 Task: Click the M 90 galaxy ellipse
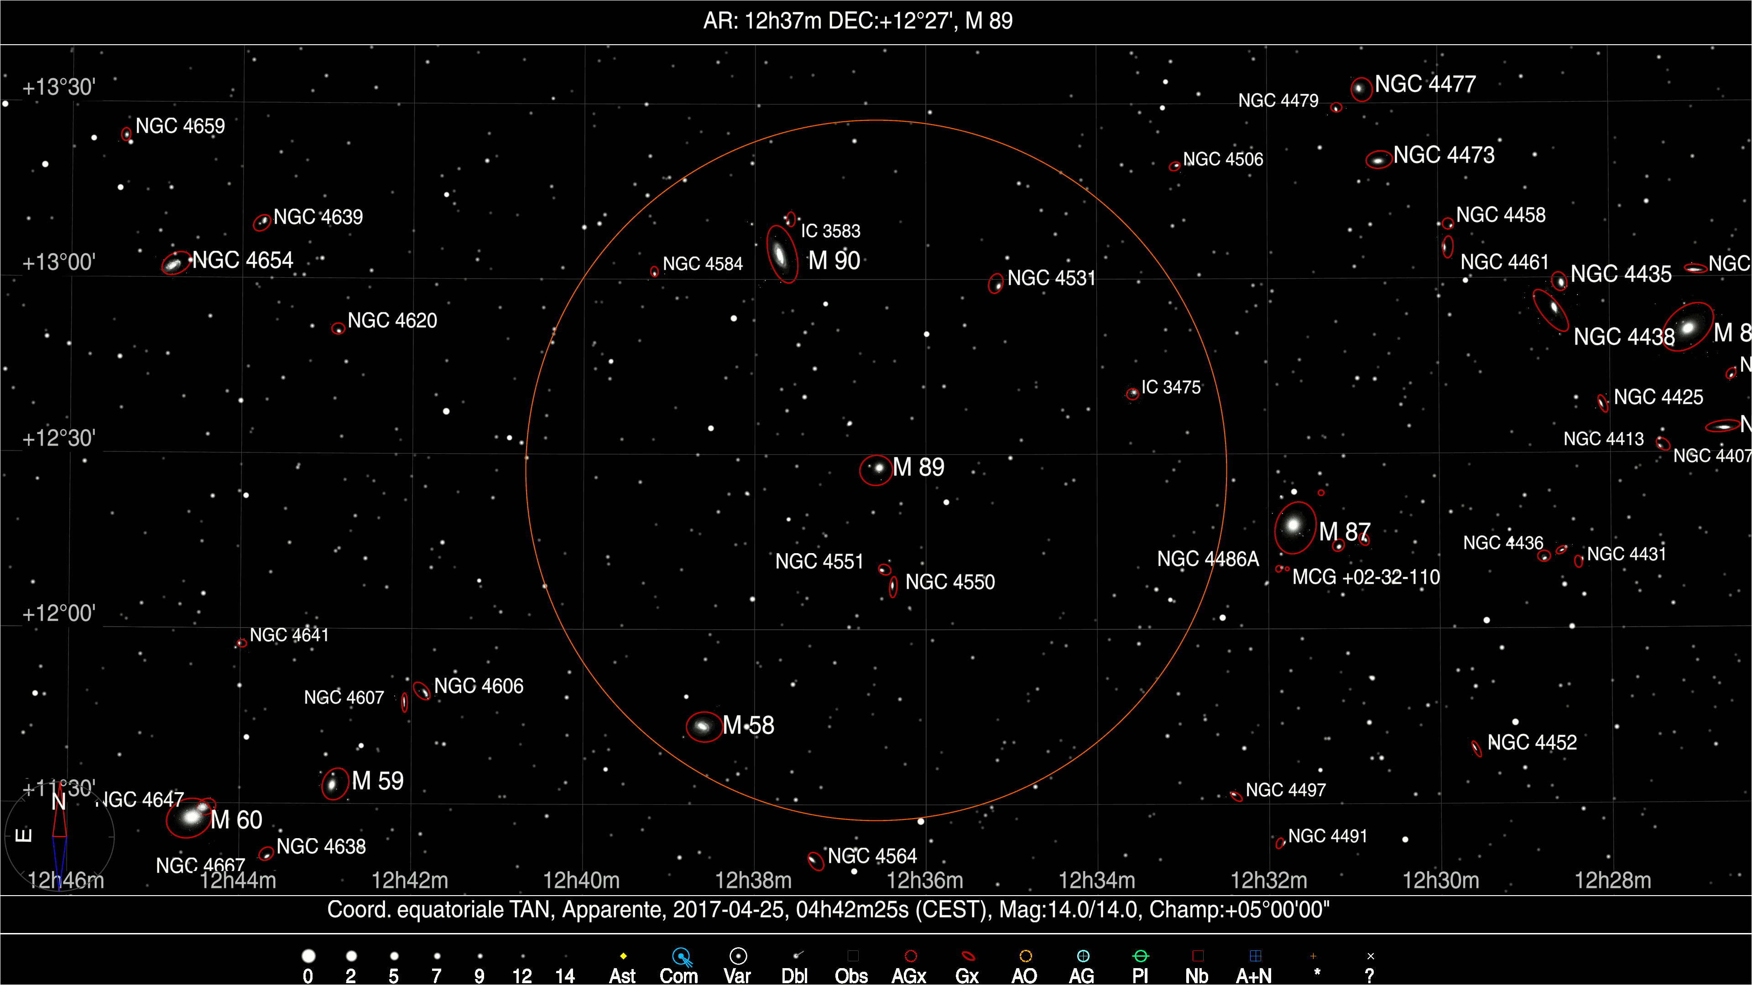tap(782, 254)
